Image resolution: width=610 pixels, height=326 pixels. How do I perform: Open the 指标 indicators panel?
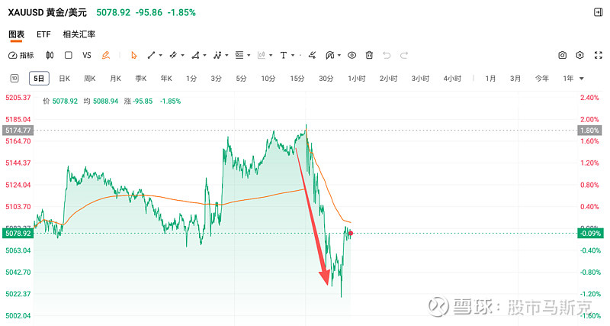click(21, 55)
